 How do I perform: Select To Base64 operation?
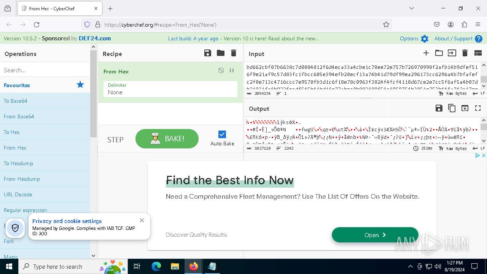pyautogui.click(x=45, y=101)
